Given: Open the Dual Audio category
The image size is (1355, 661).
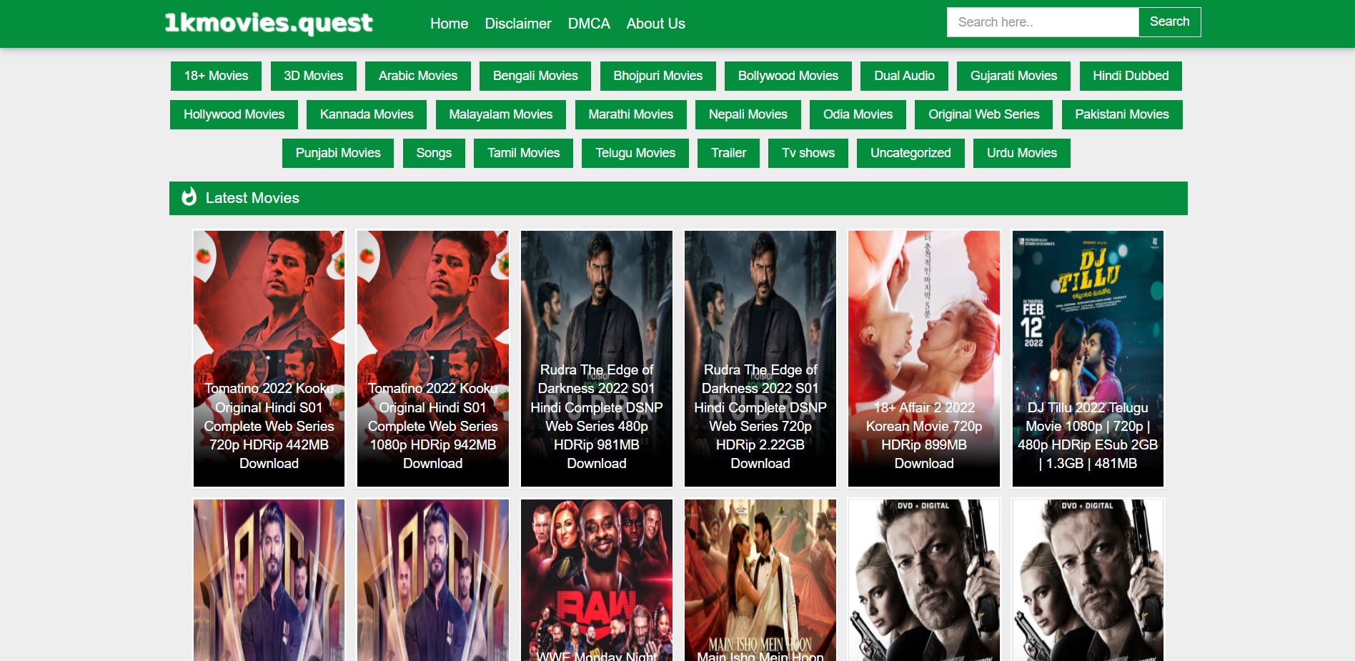Looking at the screenshot, I should coord(904,76).
